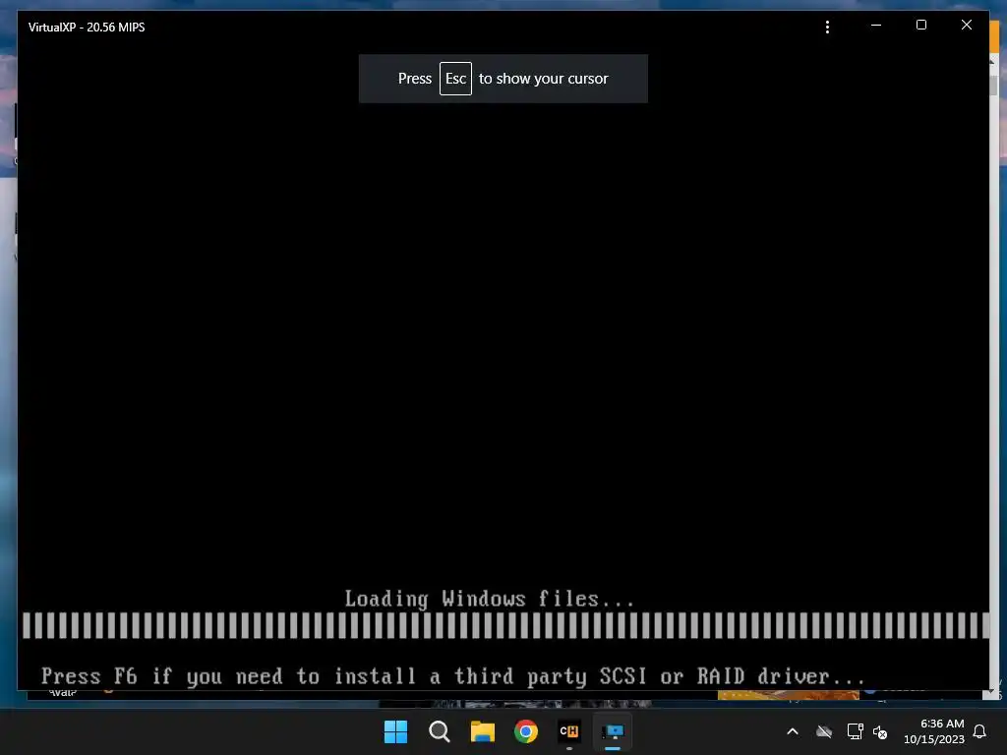This screenshot has width=1007, height=755.
Task: Open Google Chrome from the taskbar
Action: [x=526, y=731]
